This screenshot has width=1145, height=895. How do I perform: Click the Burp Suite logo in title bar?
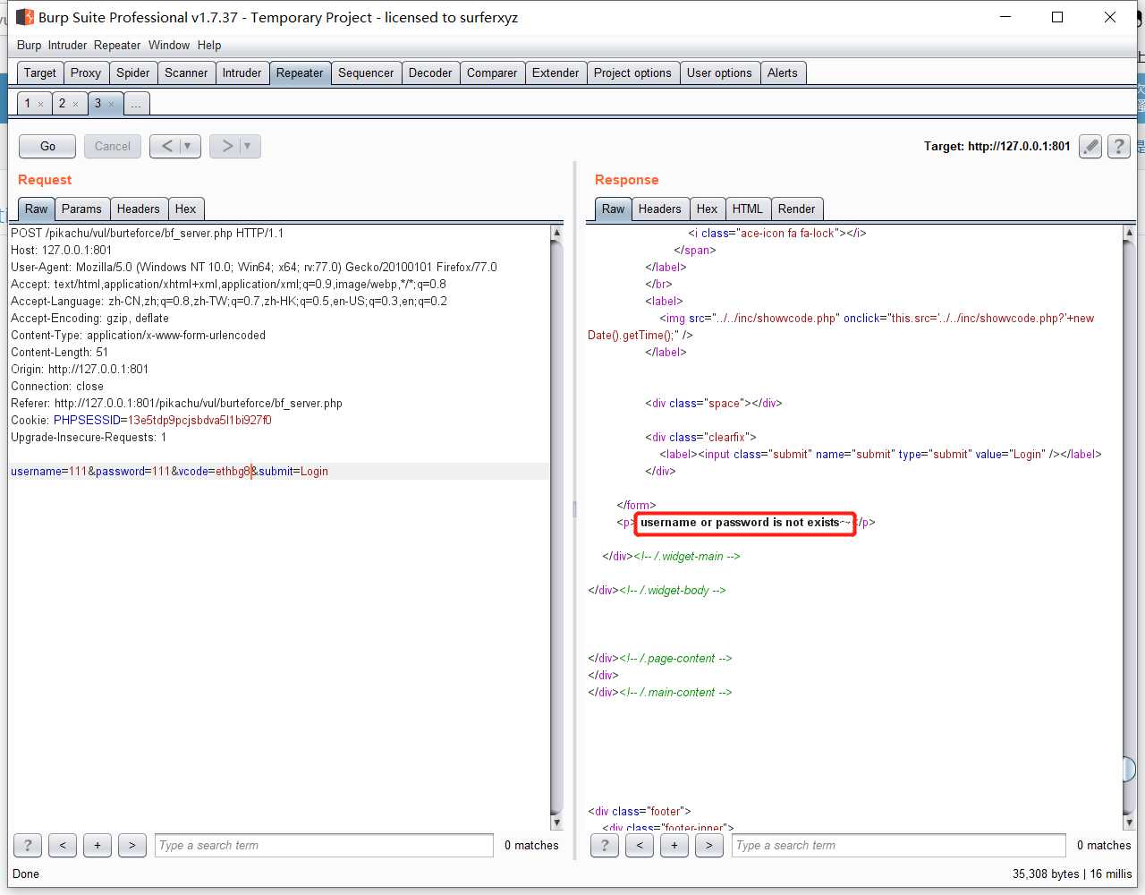(25, 17)
